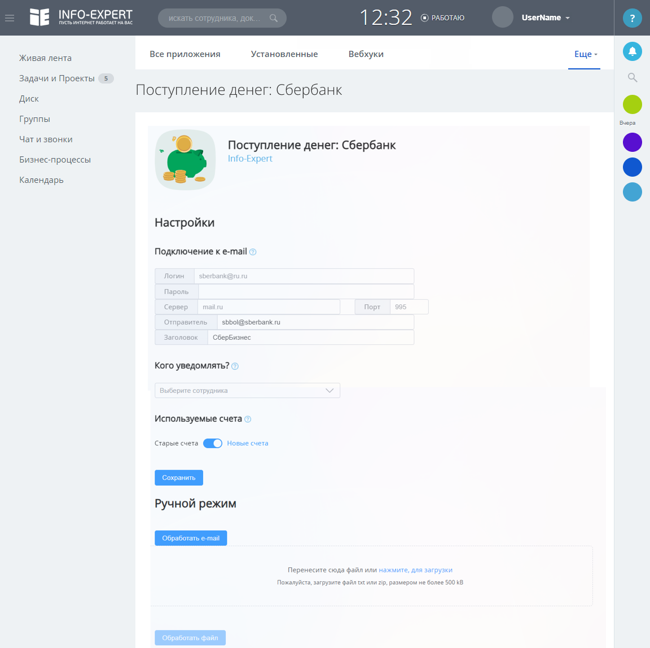The height and width of the screenshot is (648, 650).
Task: Click the search magnifier in top bar
Action: click(x=274, y=18)
